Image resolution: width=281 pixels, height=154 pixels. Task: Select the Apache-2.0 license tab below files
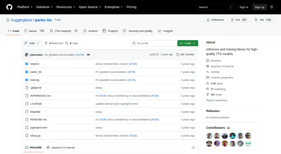(61, 148)
